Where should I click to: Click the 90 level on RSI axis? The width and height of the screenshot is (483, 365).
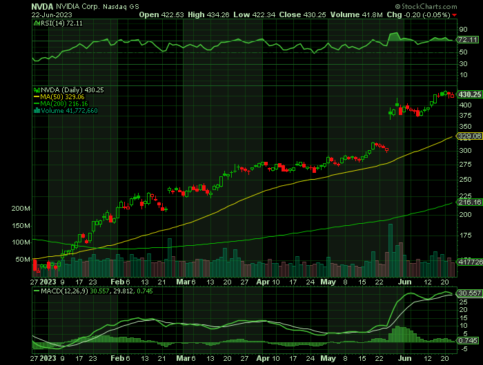coord(463,30)
